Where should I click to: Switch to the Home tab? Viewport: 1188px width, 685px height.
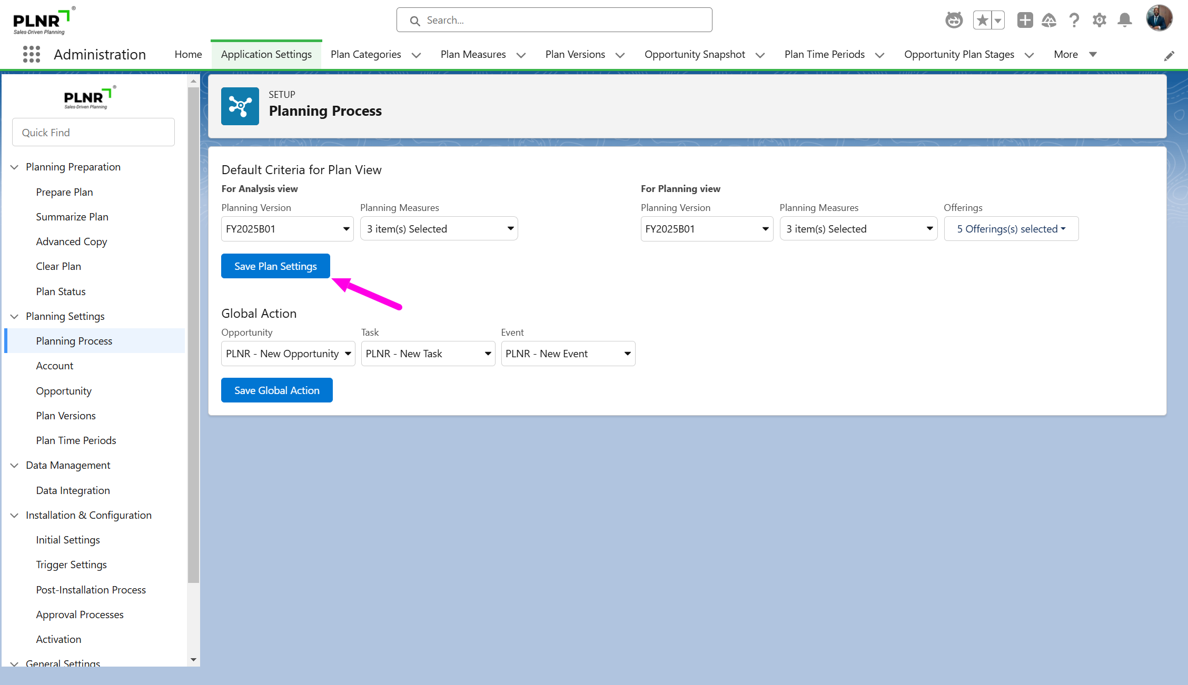(x=188, y=54)
